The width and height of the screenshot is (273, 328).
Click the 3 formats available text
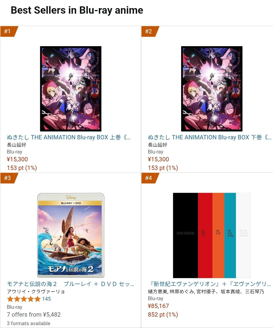pos(29,323)
